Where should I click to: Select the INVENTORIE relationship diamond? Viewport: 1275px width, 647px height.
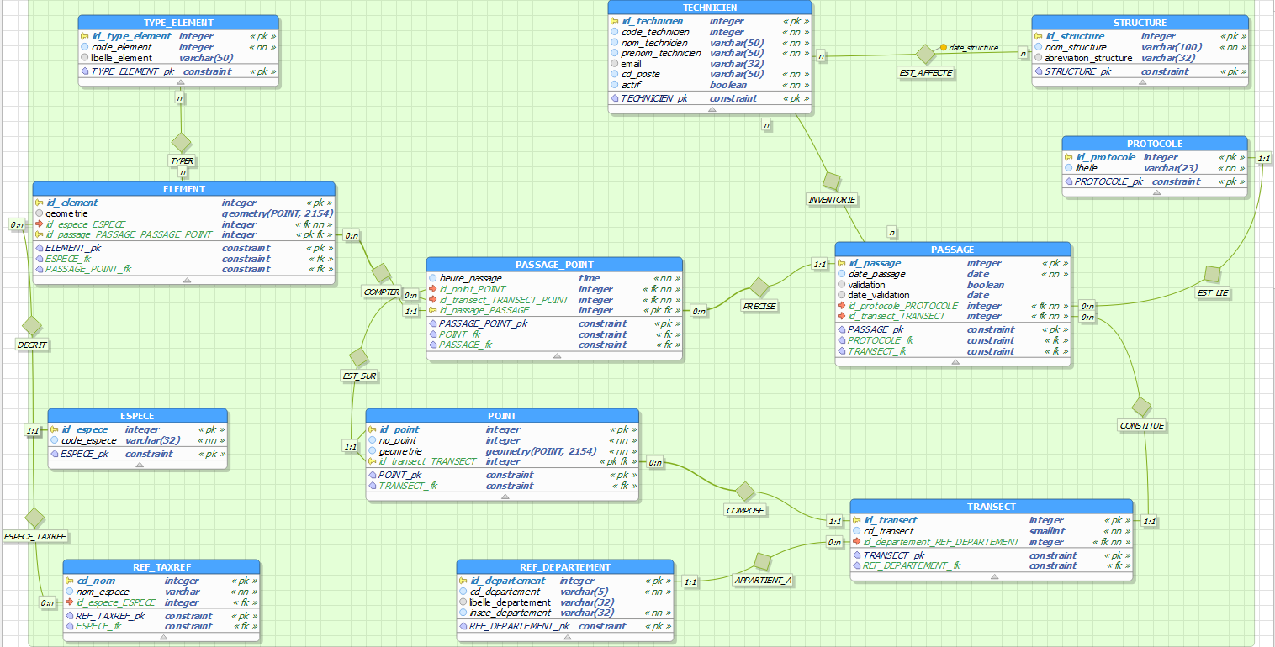[x=832, y=181]
